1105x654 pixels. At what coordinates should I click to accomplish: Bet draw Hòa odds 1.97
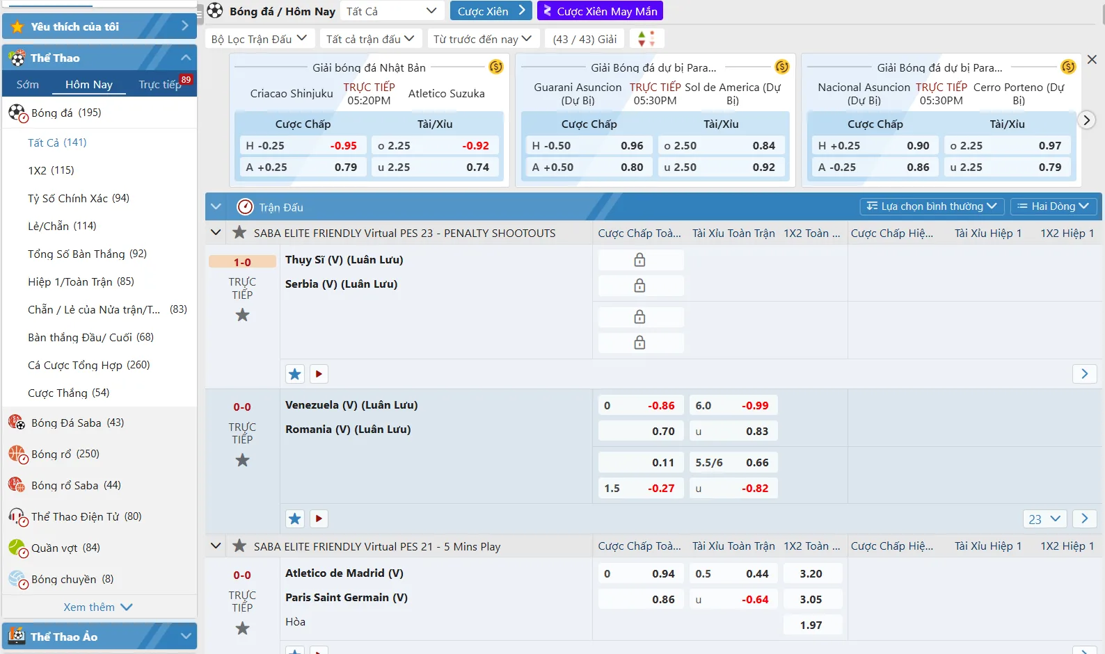point(811,625)
